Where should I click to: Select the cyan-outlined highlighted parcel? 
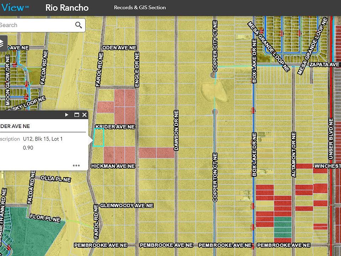pos(98,138)
